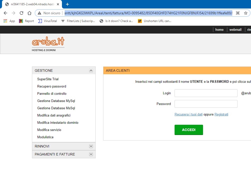This screenshot has height=179, width=251.
Task: Open the Unshorten URL bookmark
Action: (x=155, y=21)
